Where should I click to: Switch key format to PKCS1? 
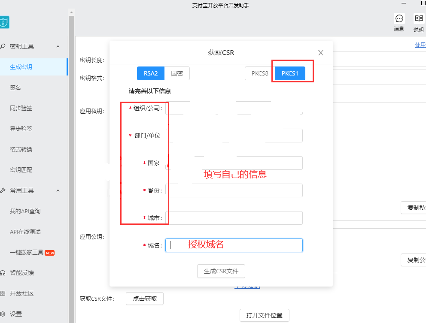pos(290,73)
